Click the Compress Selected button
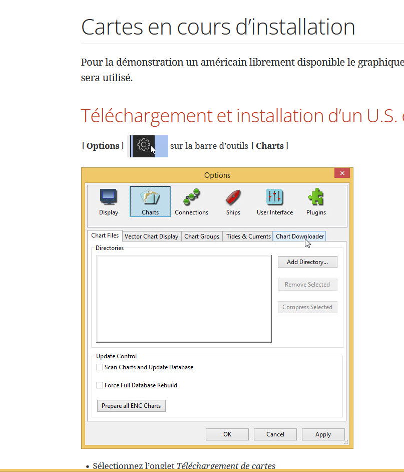Image resolution: width=404 pixels, height=472 pixels. click(307, 307)
